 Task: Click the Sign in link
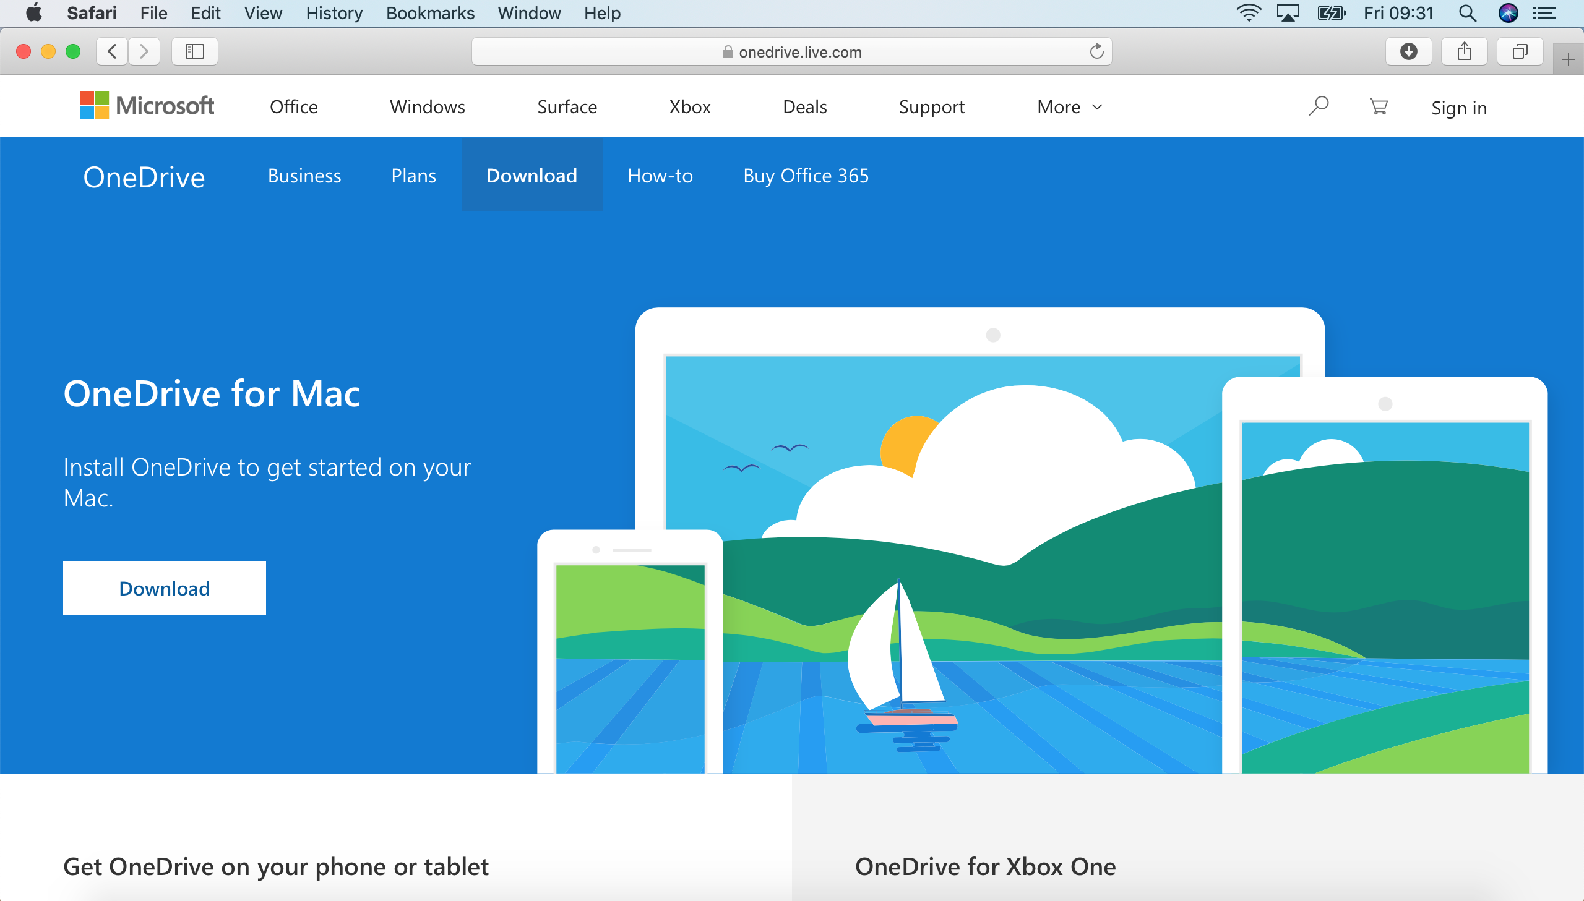click(1458, 108)
